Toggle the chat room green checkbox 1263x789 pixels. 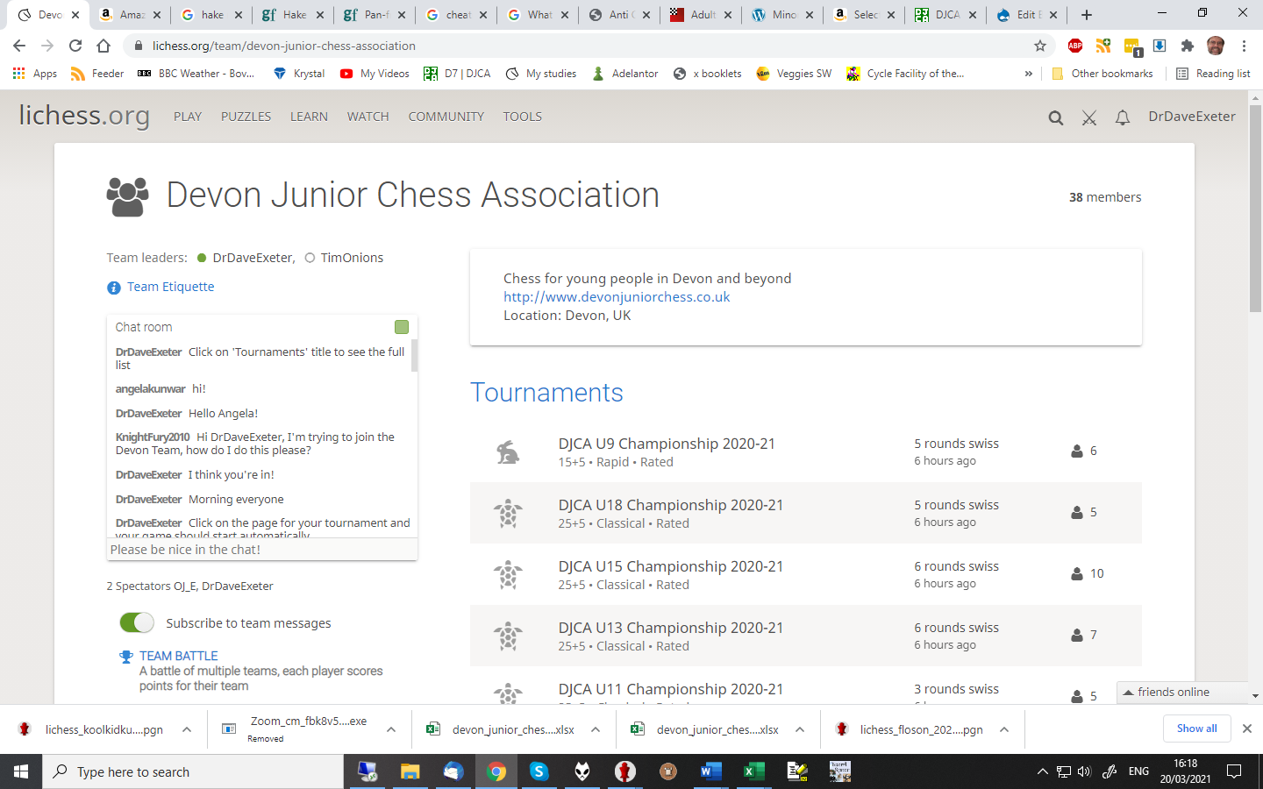coord(402,327)
